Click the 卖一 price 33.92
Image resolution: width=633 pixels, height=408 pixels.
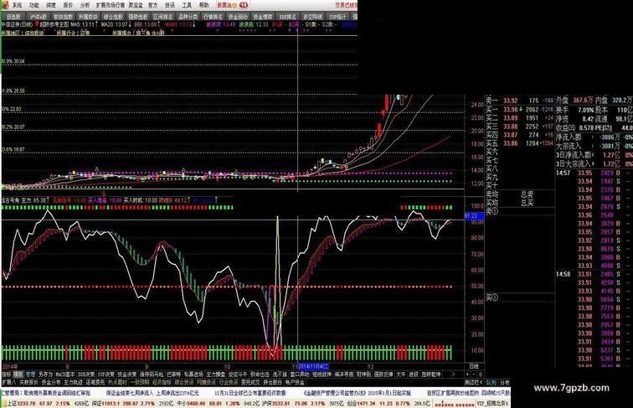coord(510,101)
